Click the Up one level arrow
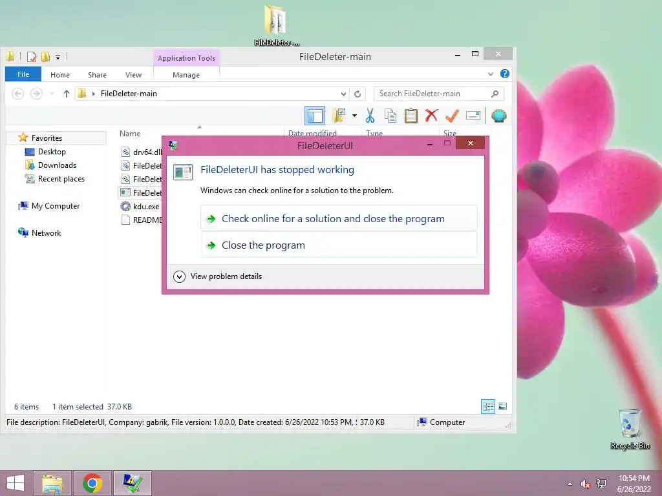This screenshot has height=496, width=662. (x=67, y=94)
